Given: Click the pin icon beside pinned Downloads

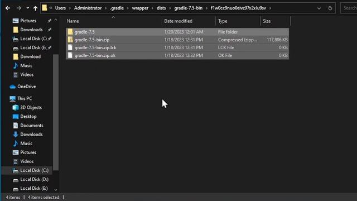Looking at the screenshot, I should pyautogui.click(x=50, y=30).
